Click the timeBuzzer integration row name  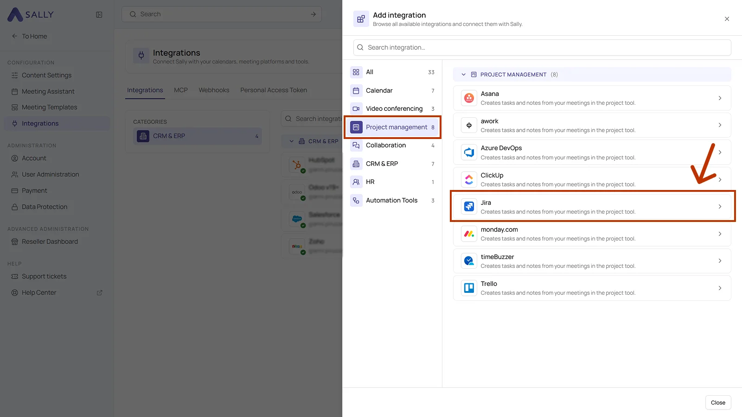[497, 257]
